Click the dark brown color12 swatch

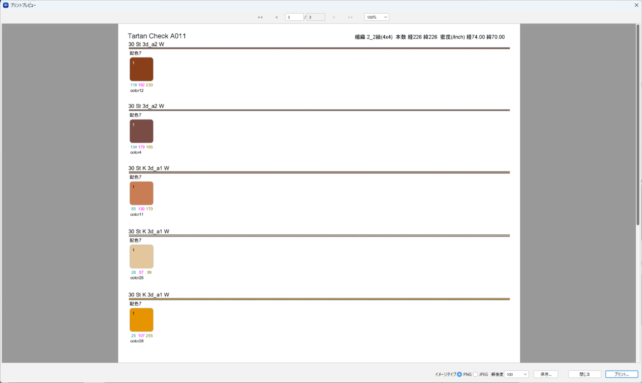click(142, 69)
